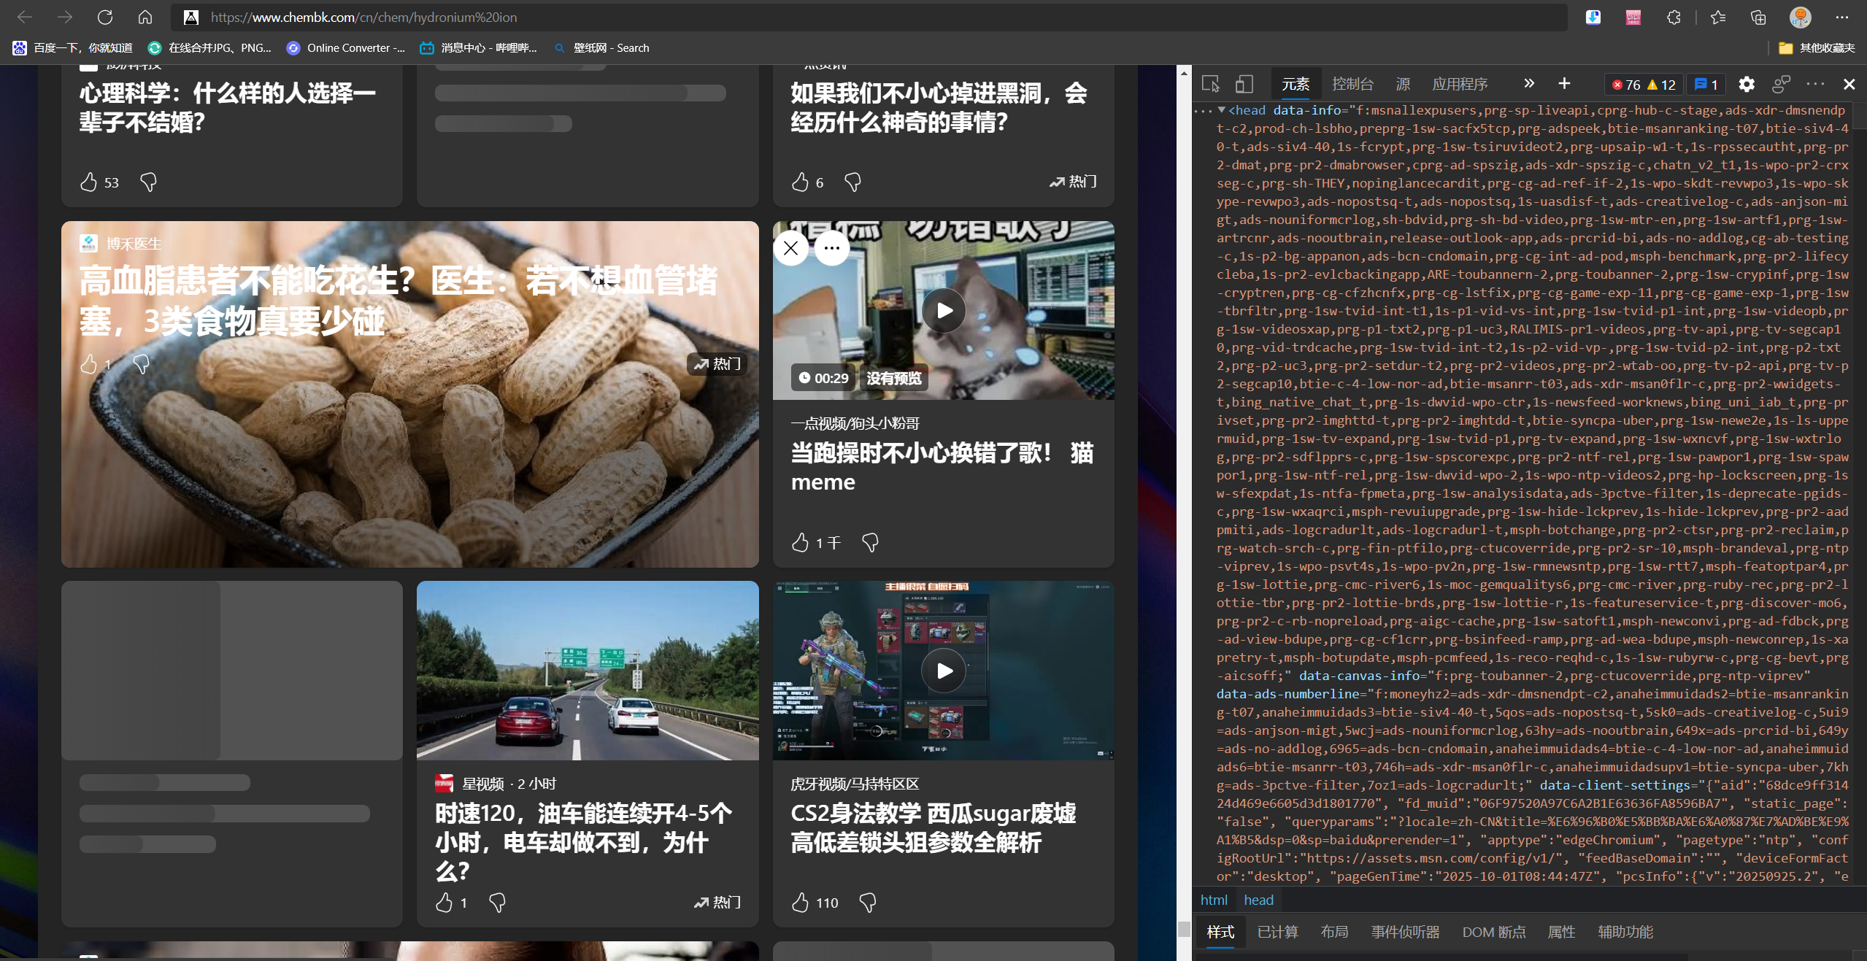
Task: Activate the DevTools inspect element picker
Action: coord(1210,85)
